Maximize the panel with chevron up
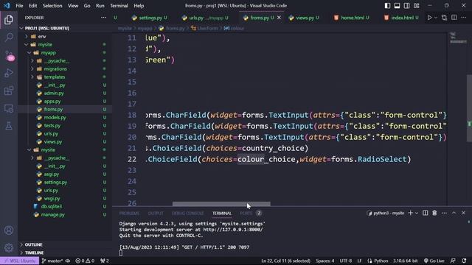The image size is (472, 265). pyautogui.click(x=454, y=213)
